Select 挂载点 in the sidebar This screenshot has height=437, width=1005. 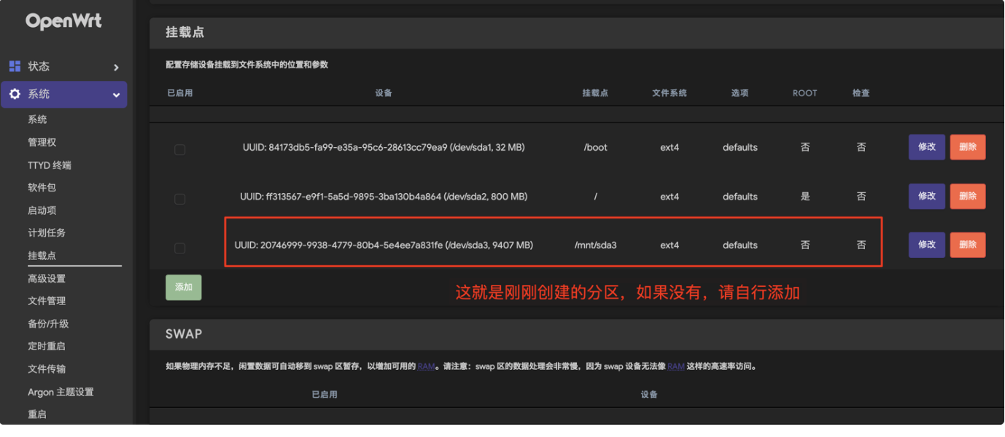(42, 256)
